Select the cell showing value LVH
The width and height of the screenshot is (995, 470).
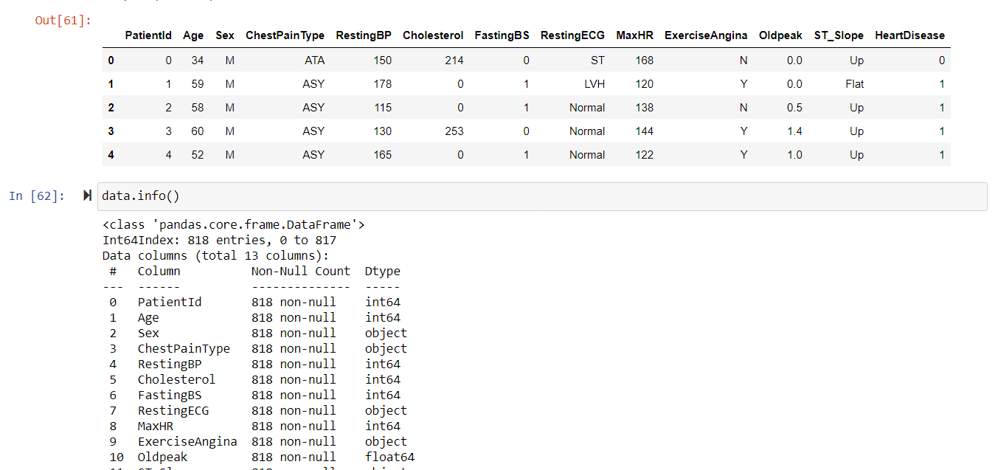point(594,83)
